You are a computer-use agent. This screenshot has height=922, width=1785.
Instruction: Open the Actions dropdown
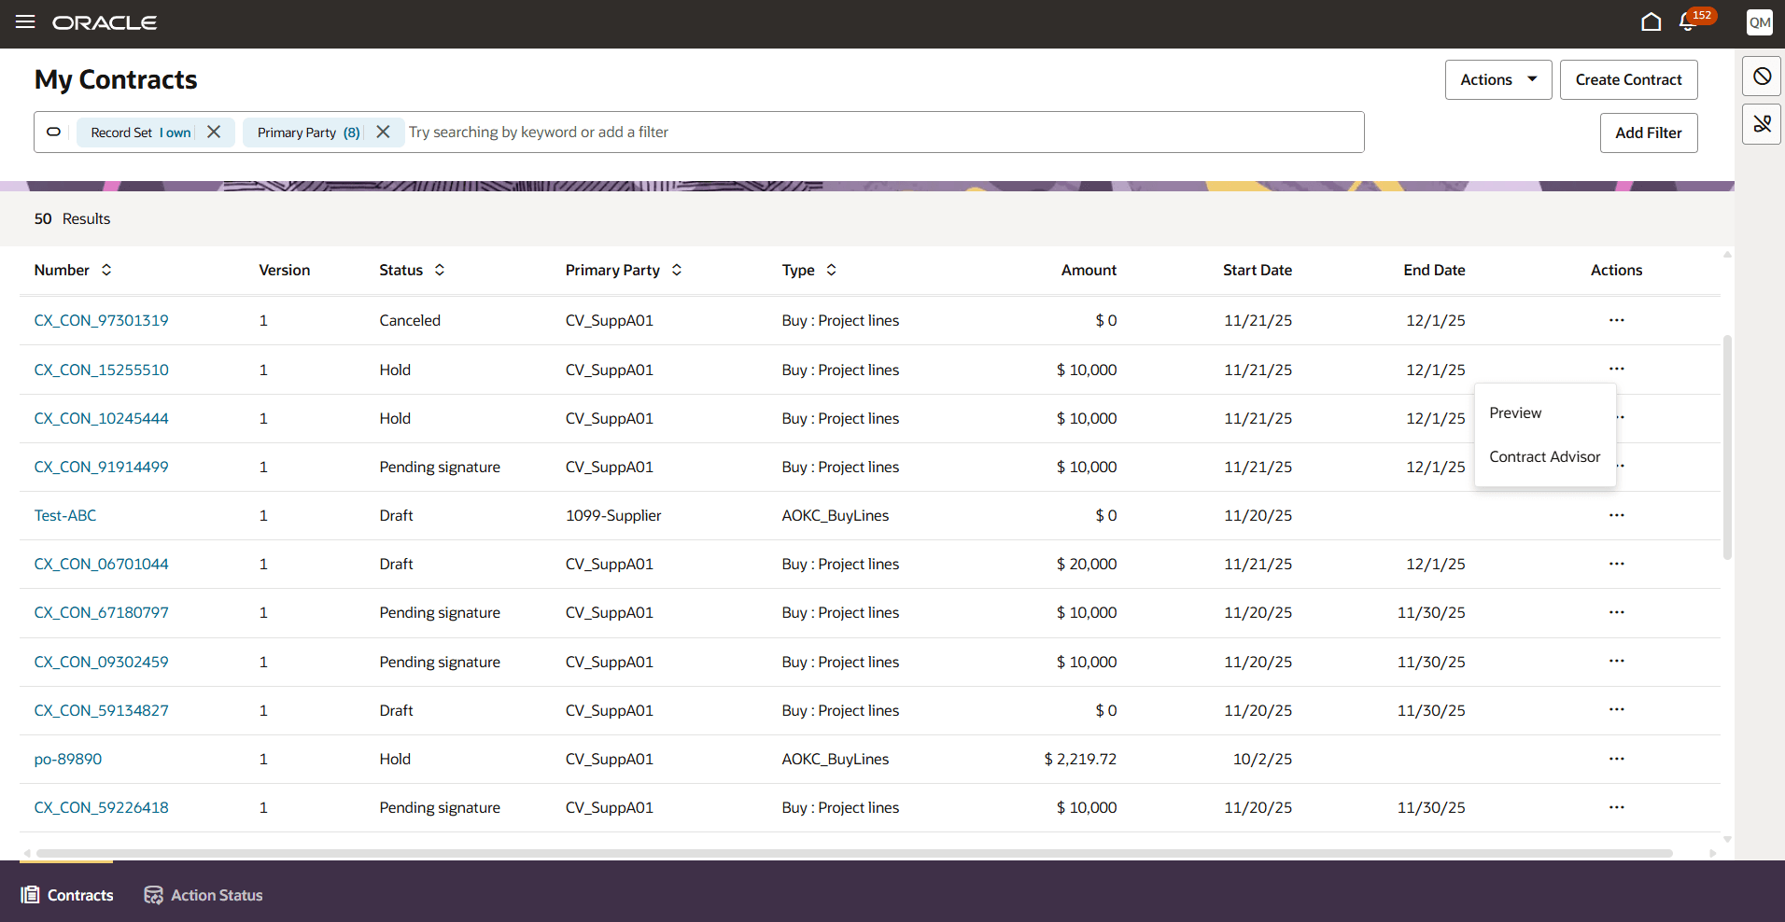pyautogui.click(x=1497, y=79)
